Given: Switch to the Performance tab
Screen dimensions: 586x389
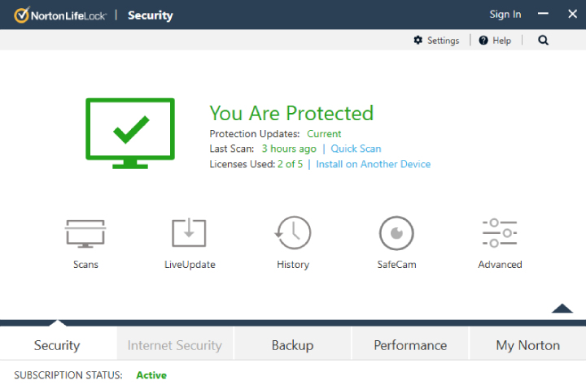Looking at the screenshot, I should pos(410,345).
